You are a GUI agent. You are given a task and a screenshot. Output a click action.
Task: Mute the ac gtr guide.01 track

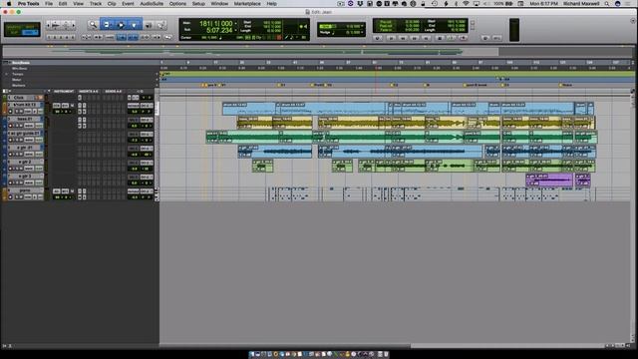pyautogui.click(x=21, y=140)
